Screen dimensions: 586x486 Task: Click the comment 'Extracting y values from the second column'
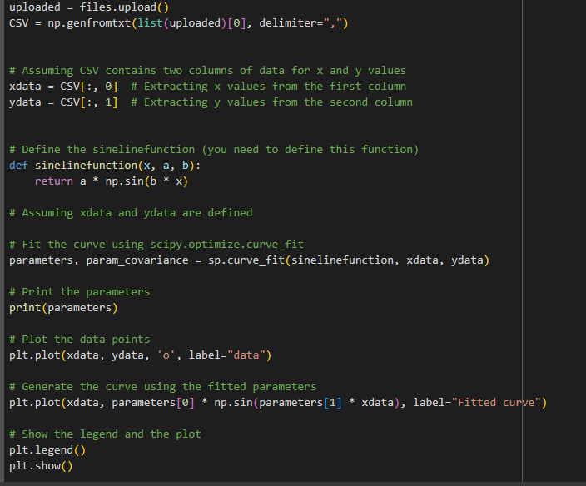pos(271,102)
